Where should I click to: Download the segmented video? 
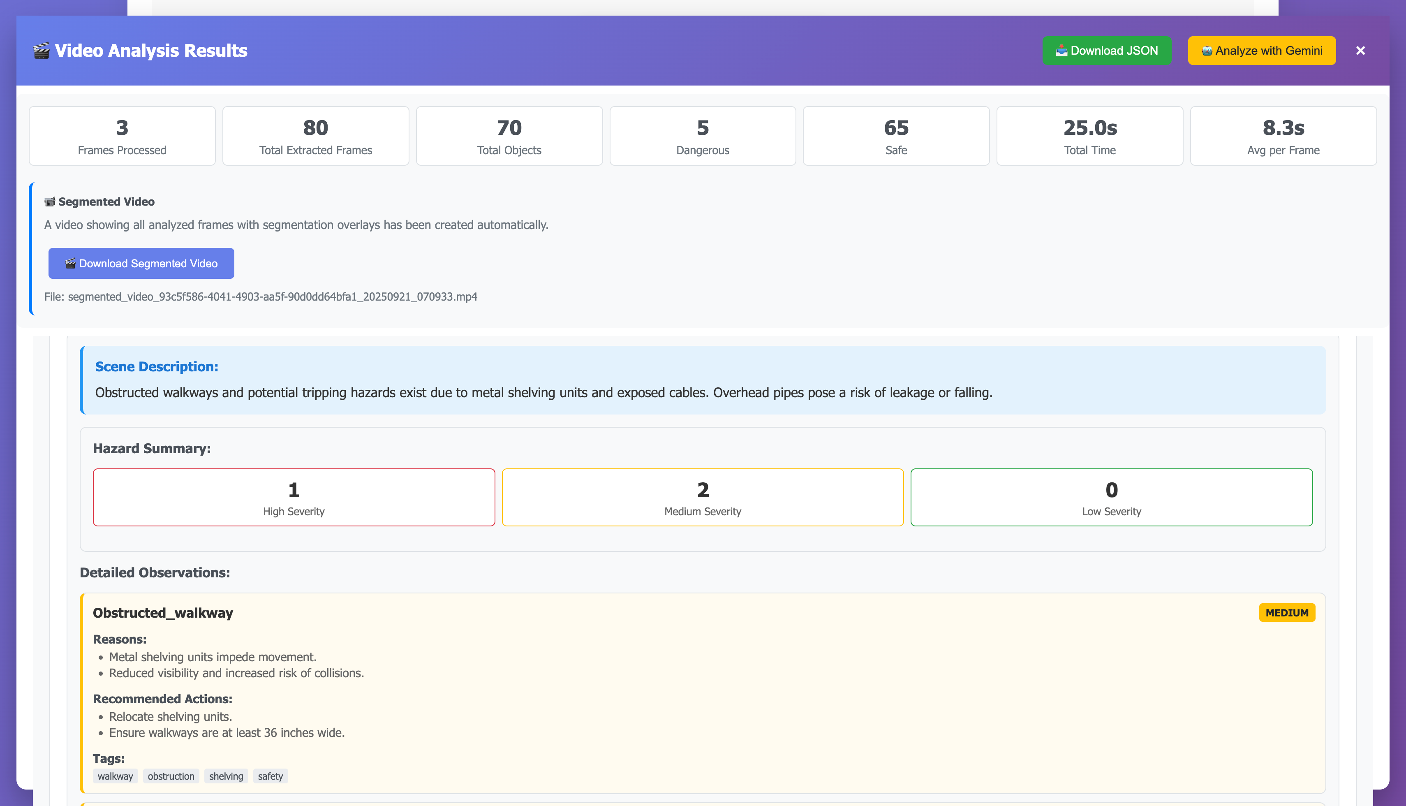tap(141, 264)
